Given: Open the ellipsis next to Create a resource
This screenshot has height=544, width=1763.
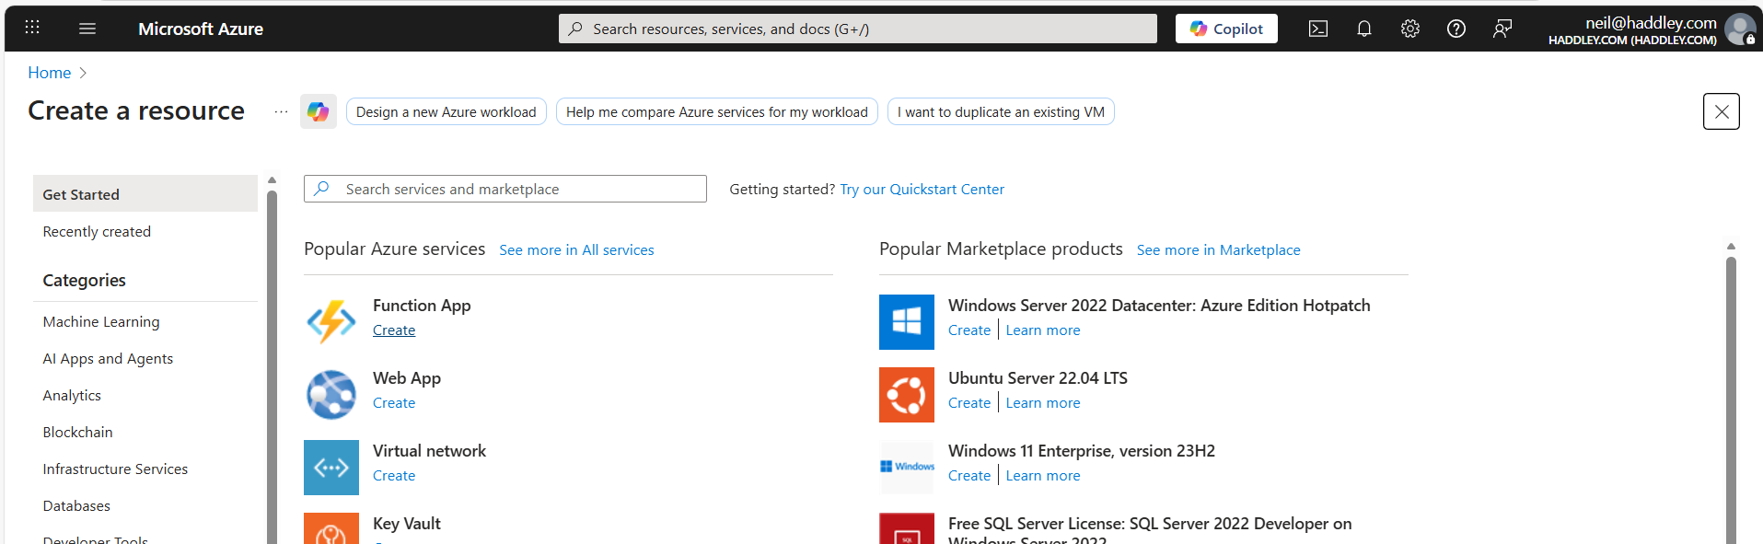Looking at the screenshot, I should [x=281, y=111].
